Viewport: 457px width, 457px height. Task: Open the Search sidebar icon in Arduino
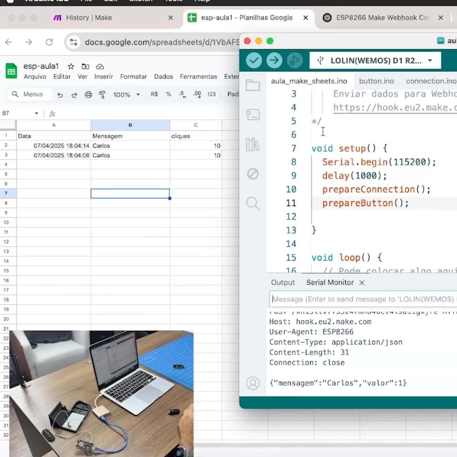(253, 203)
